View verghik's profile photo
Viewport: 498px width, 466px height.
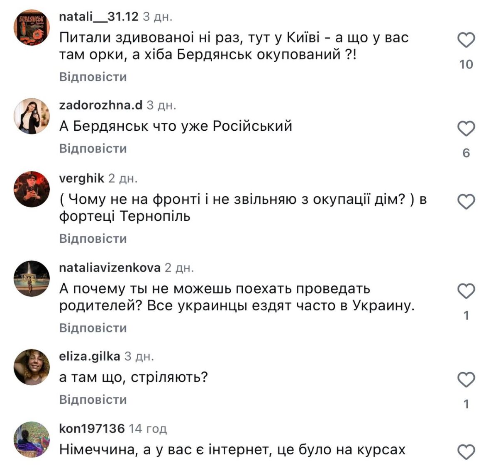32,189
